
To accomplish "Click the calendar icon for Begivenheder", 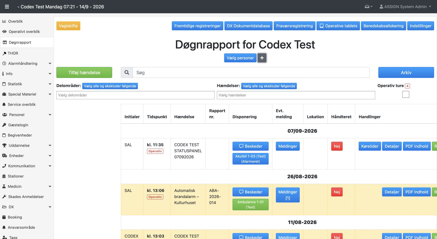I will (x=4, y=135).
